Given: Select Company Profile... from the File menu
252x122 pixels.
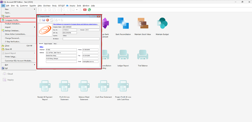Looking at the screenshot, I should point(12,20).
